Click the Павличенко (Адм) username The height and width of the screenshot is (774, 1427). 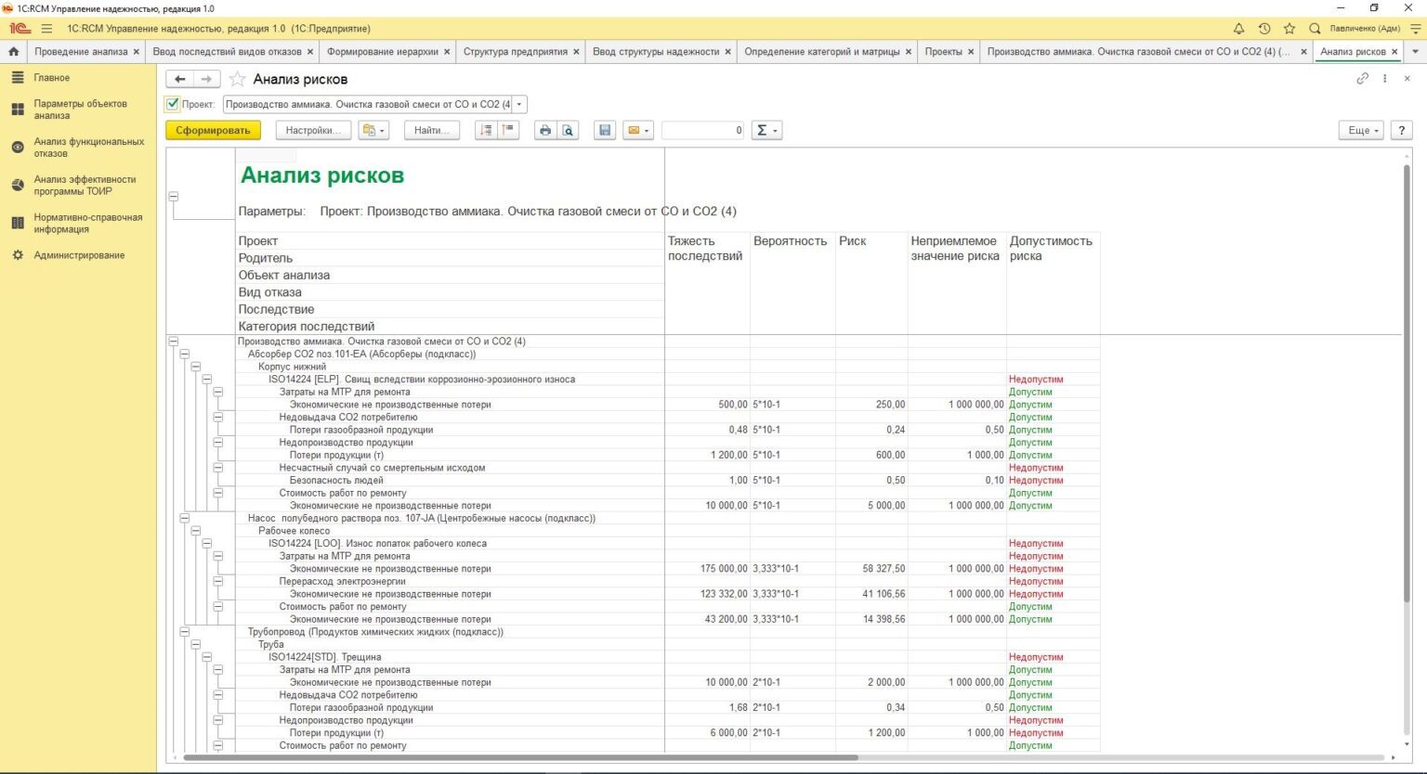pyautogui.click(x=1365, y=29)
